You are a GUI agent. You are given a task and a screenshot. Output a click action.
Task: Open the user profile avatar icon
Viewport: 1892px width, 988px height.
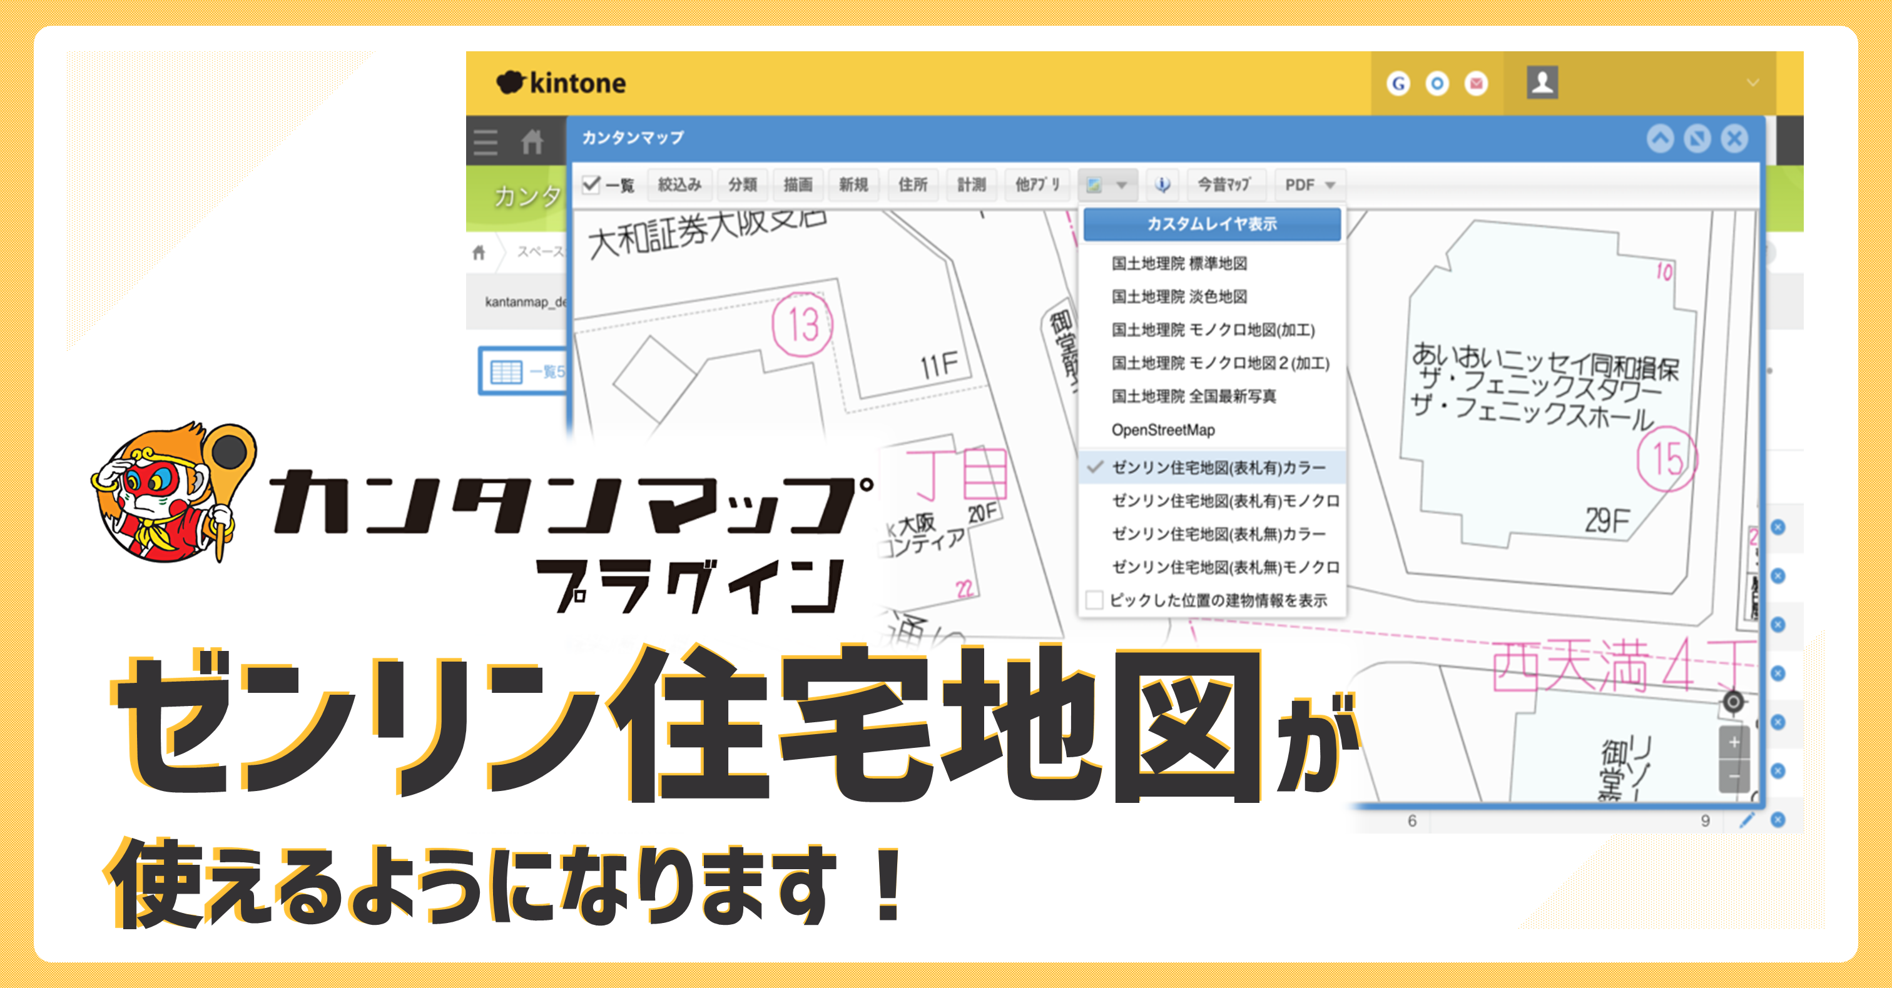pos(1542,82)
